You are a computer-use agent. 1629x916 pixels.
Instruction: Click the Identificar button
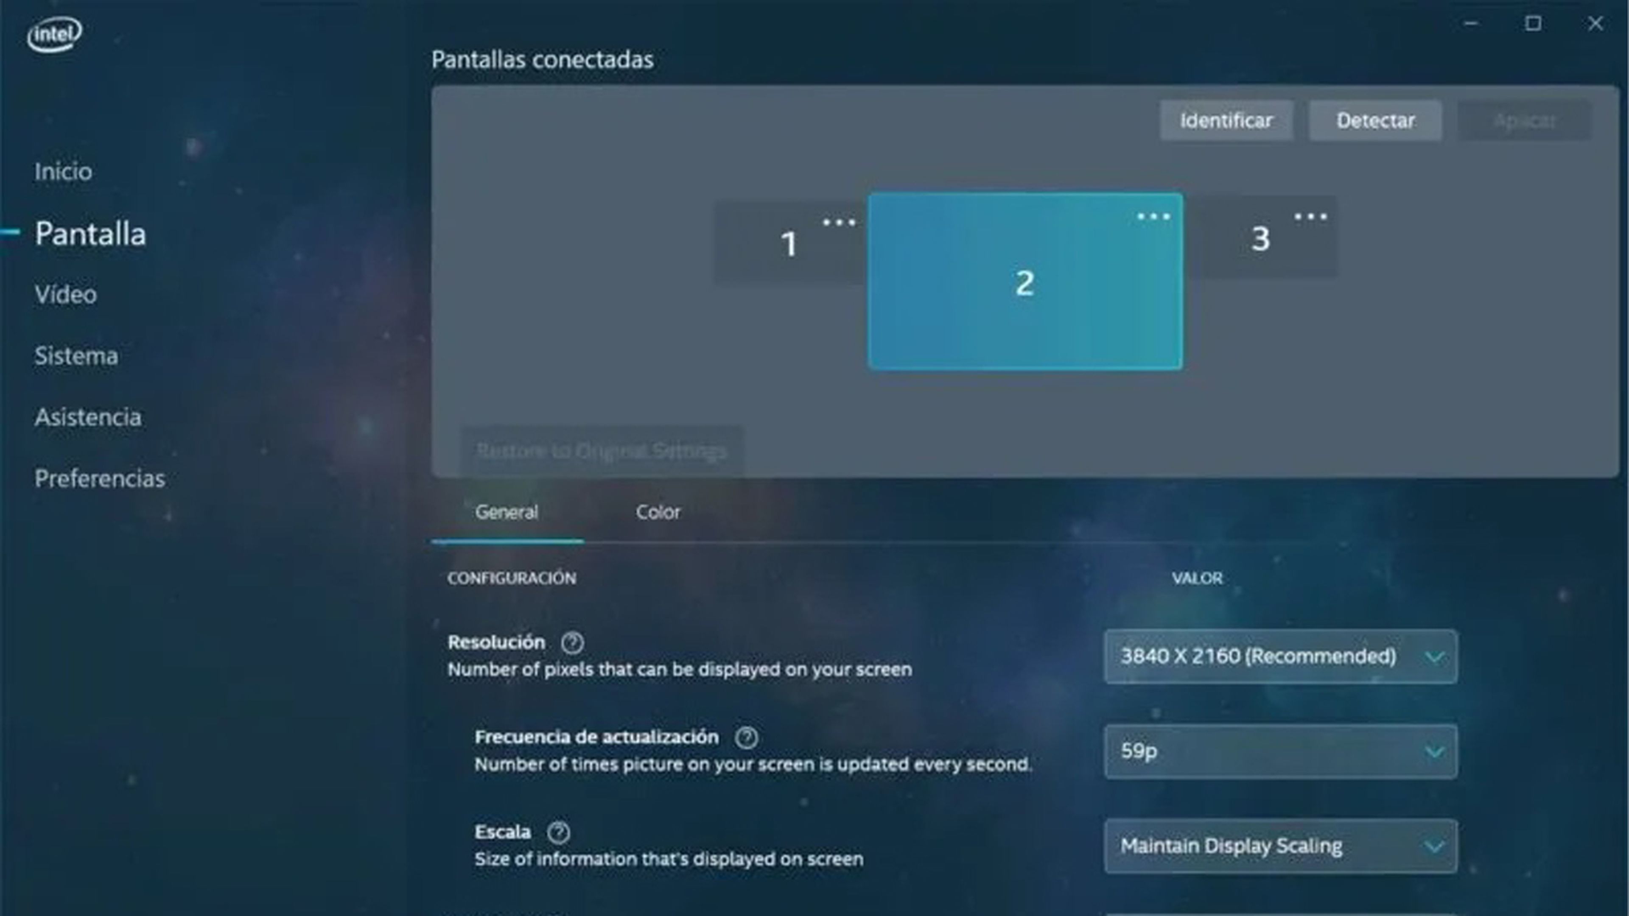pyautogui.click(x=1226, y=120)
